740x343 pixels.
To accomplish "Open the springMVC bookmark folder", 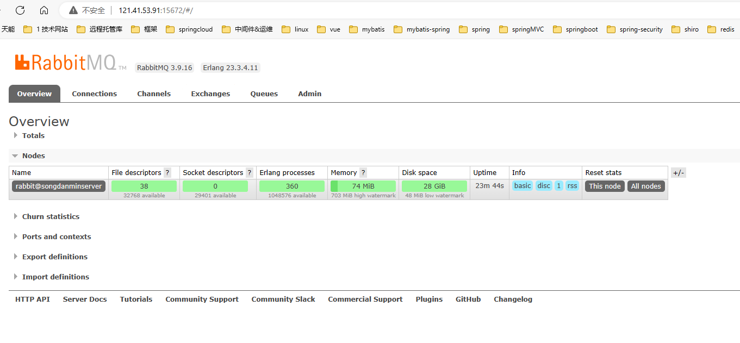I will (521, 29).
